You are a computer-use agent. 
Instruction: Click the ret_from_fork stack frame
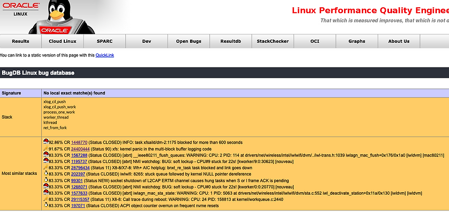point(55,127)
